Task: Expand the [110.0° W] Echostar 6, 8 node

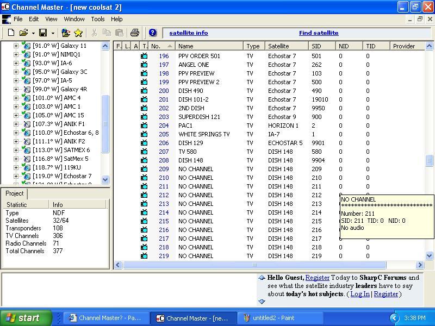Action: [x=16, y=133]
